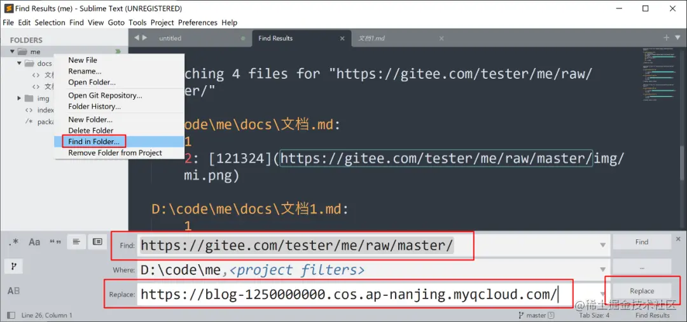Click the docs folder icon
687x322 pixels.
click(30, 64)
